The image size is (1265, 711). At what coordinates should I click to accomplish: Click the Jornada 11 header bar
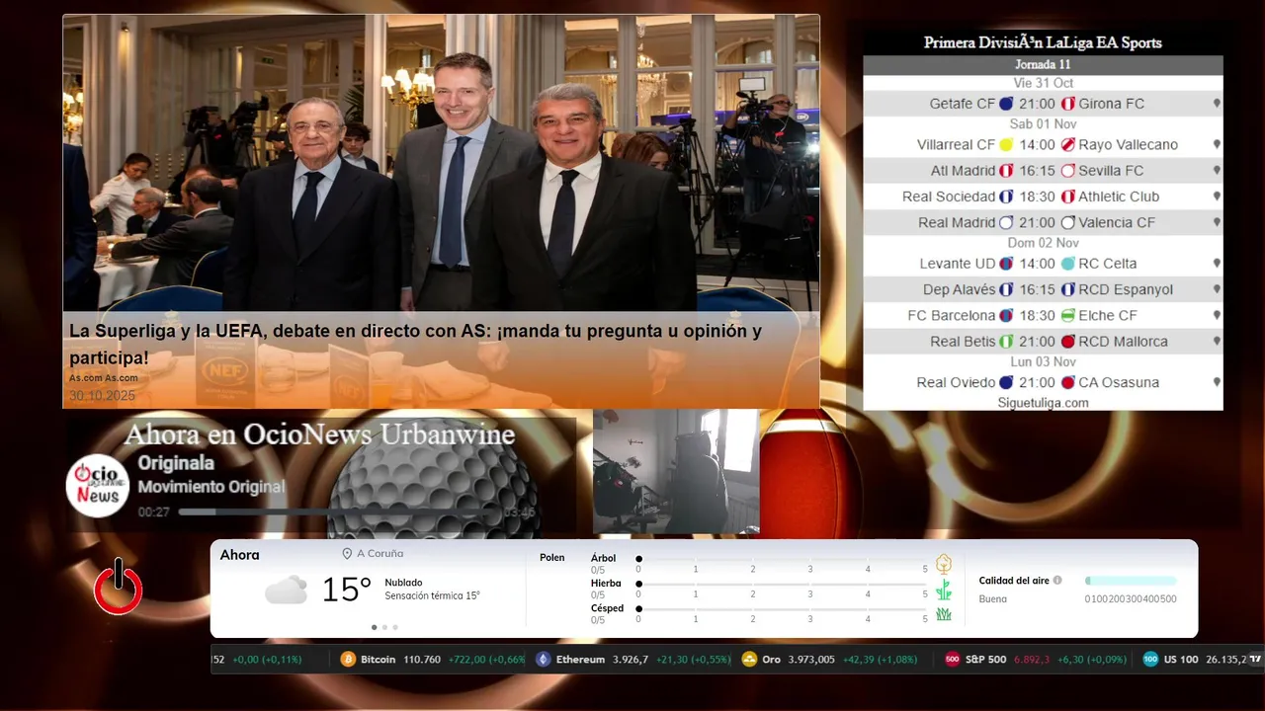1043,65
